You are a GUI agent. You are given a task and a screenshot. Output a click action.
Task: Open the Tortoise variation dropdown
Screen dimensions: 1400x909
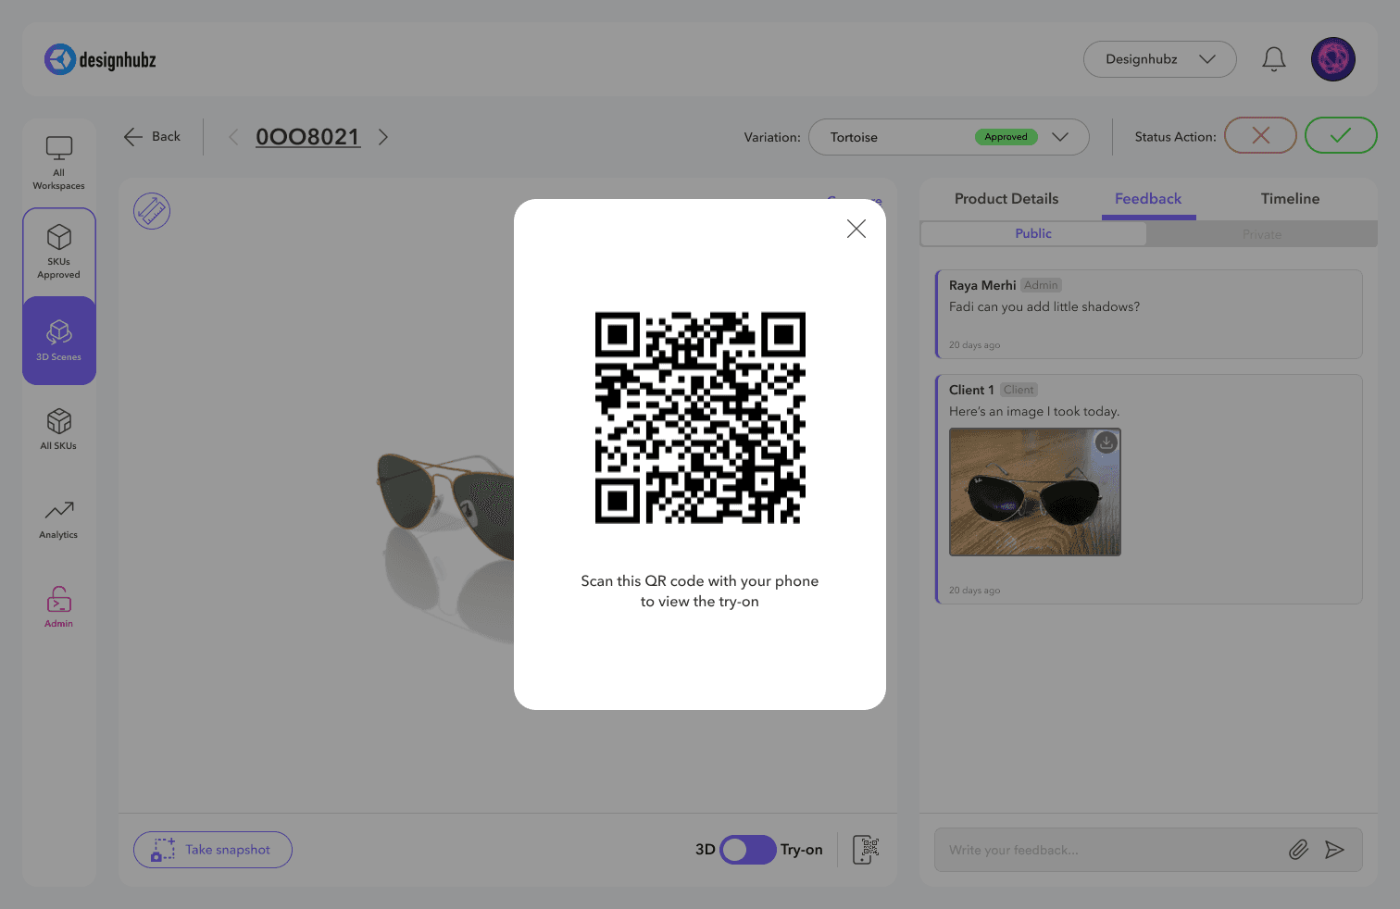[949, 137]
